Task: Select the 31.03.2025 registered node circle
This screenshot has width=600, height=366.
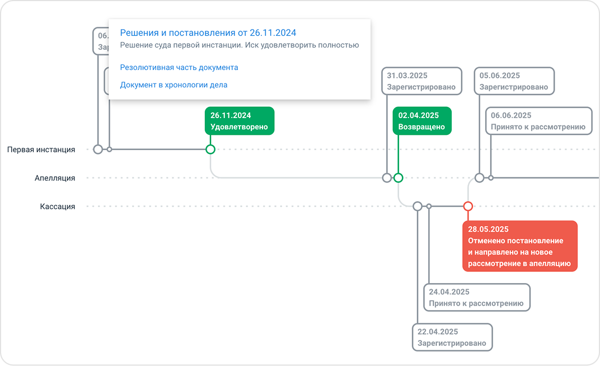Action: tap(387, 178)
